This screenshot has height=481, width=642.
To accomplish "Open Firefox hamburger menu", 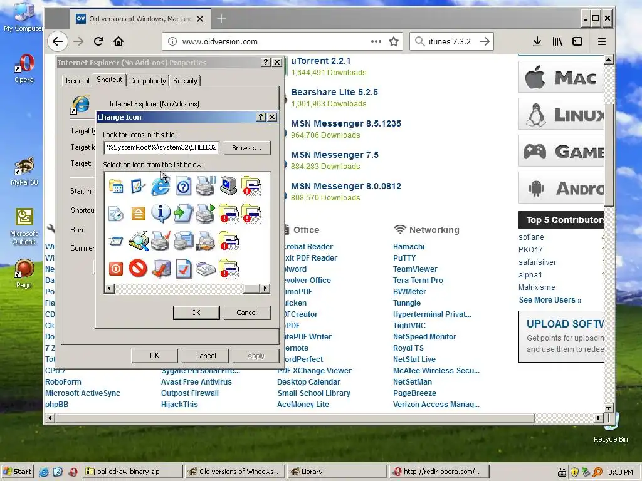I will tap(601, 41).
